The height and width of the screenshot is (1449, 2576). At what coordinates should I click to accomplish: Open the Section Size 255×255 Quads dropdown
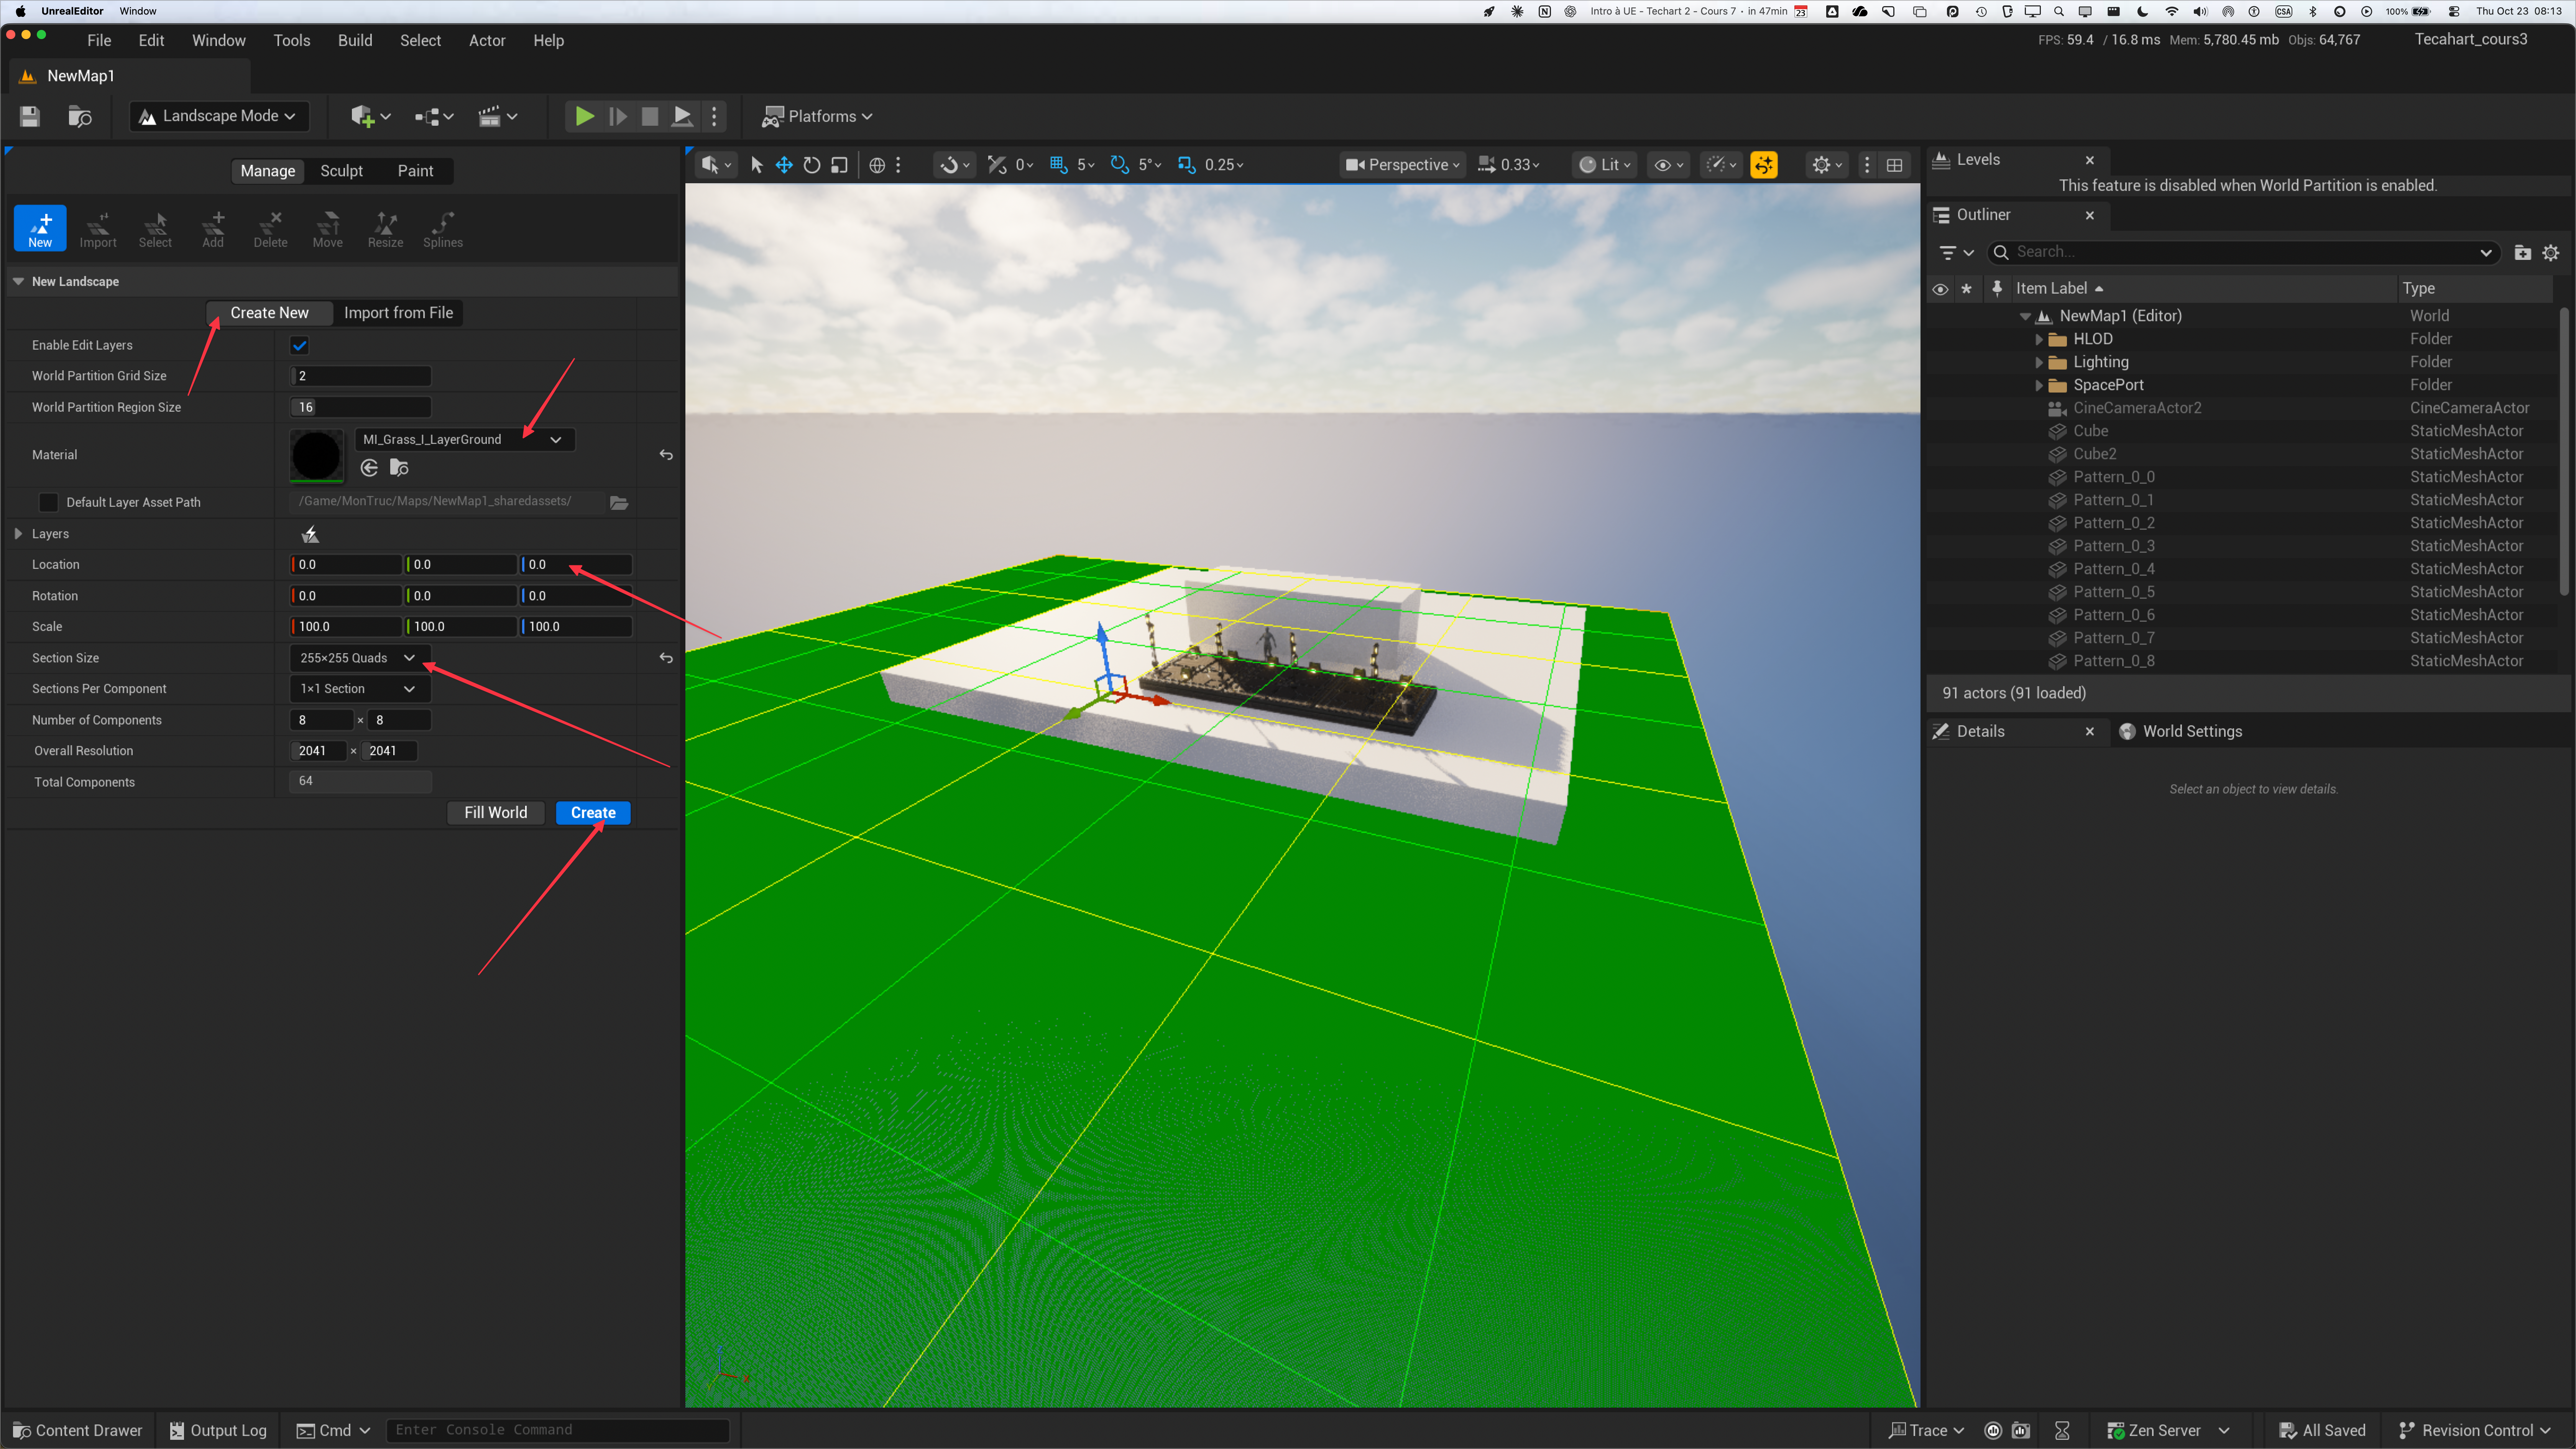[x=360, y=658]
